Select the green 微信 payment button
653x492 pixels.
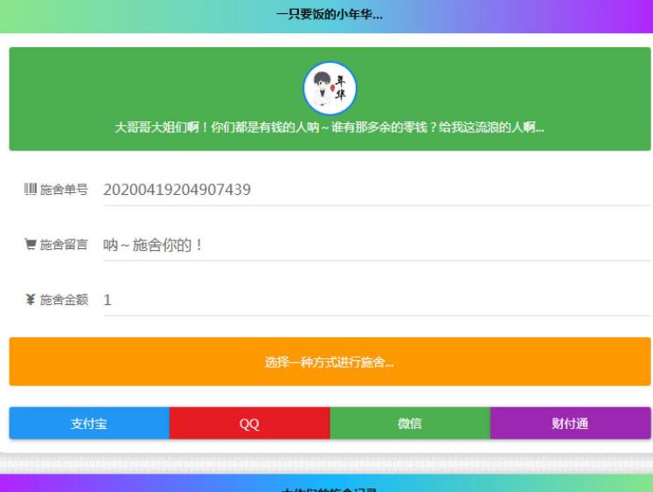[410, 423]
